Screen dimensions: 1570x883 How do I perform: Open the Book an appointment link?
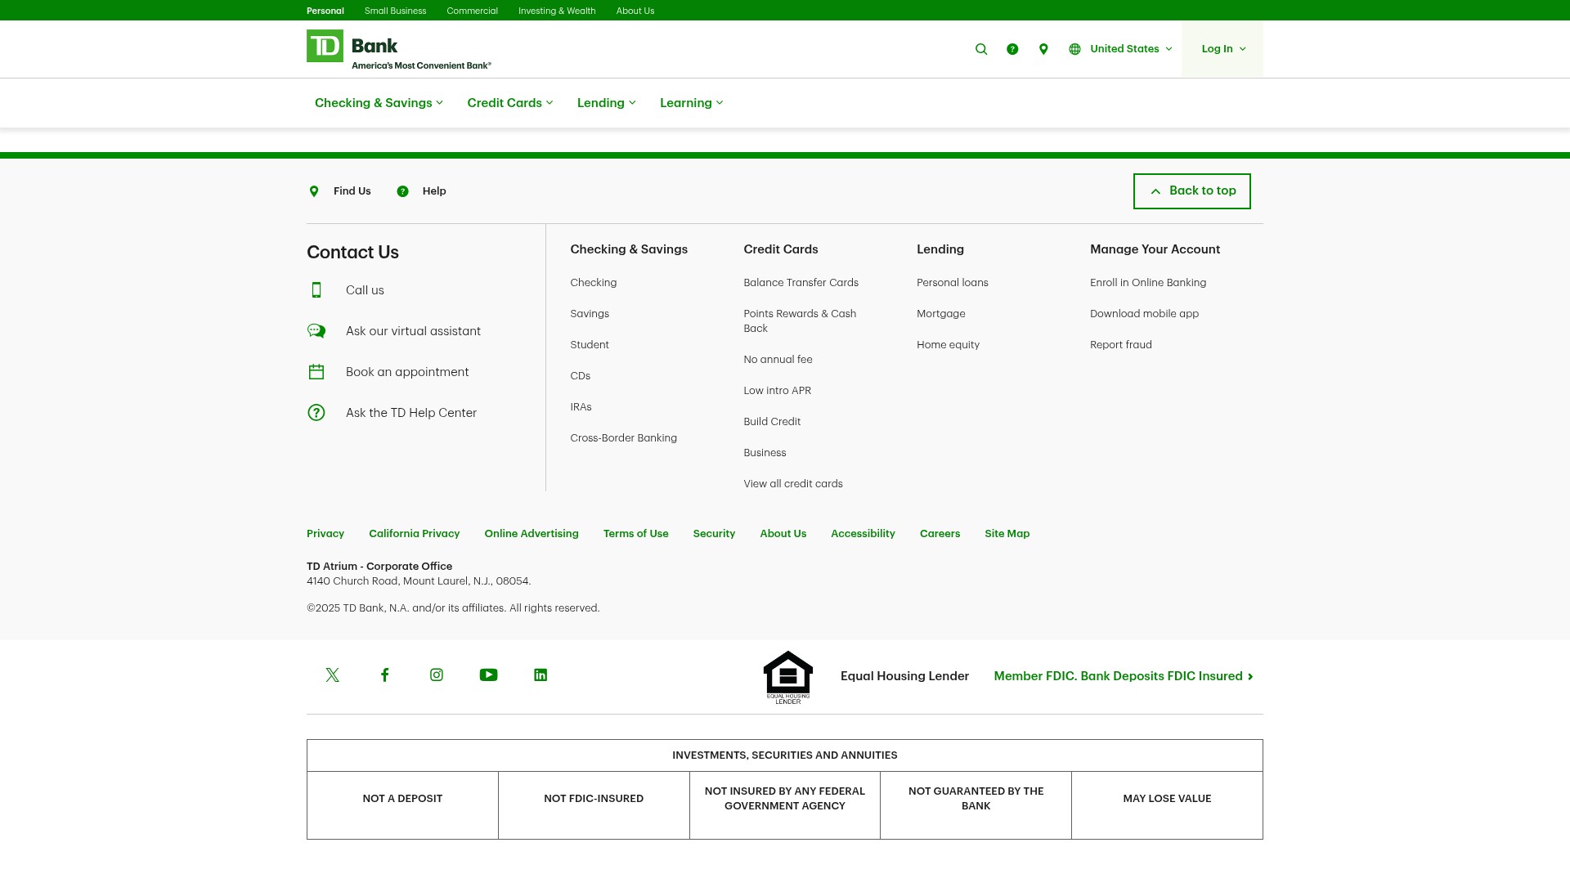[x=407, y=372]
